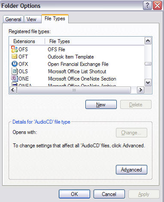Click the OFT Outlook envelope icon
The height and width of the screenshot is (202, 164).
tap(14, 56)
